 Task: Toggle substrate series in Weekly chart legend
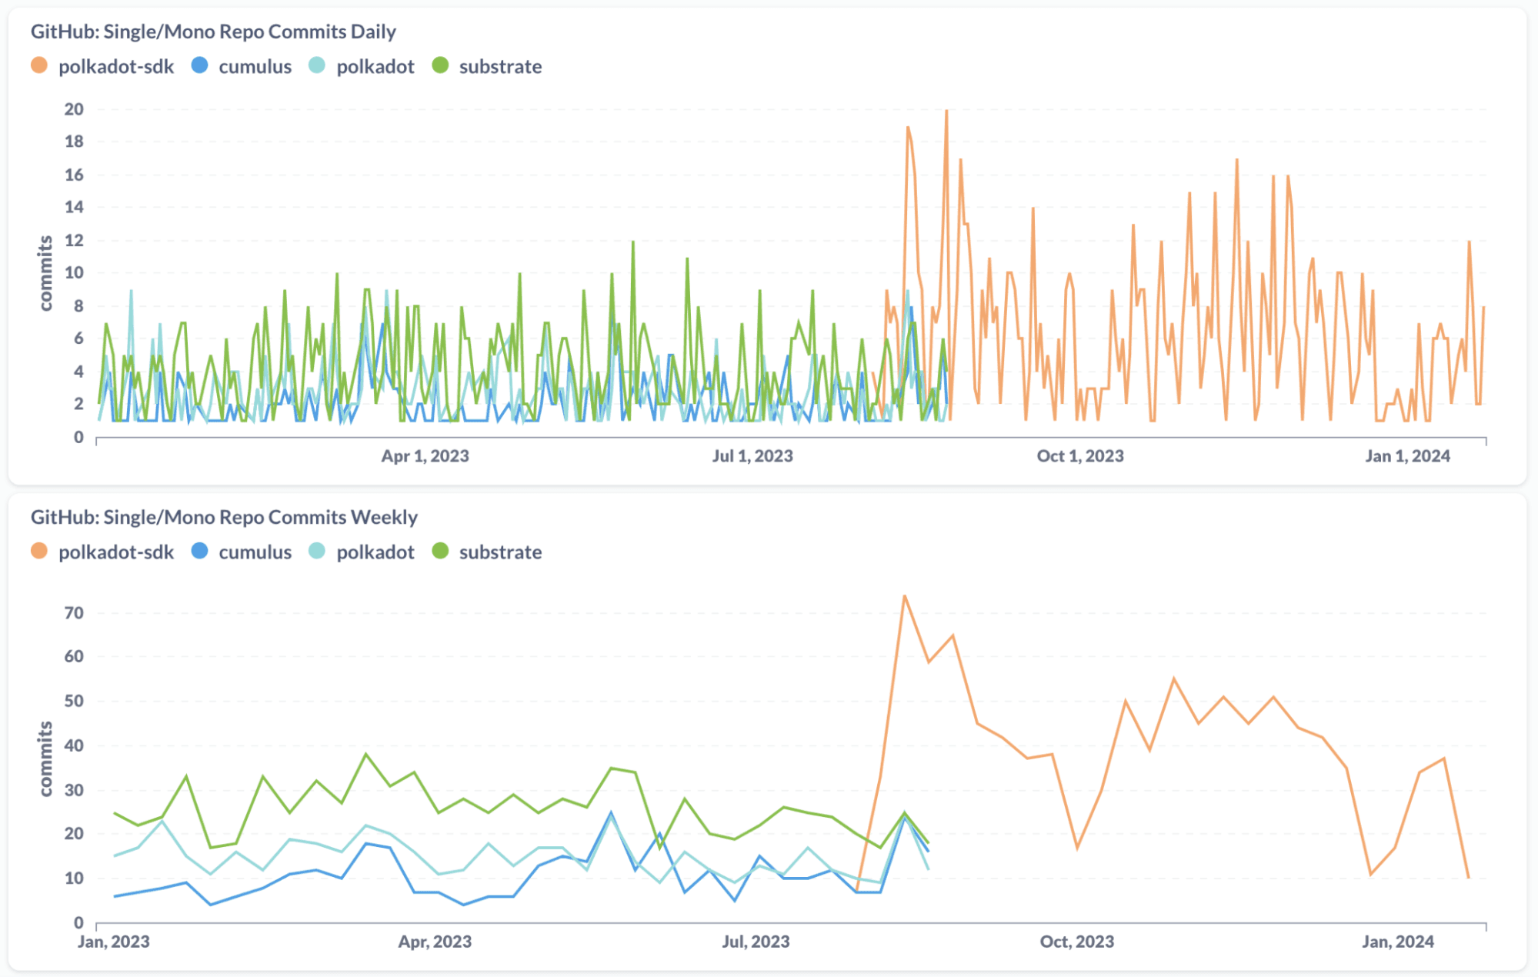click(440, 551)
